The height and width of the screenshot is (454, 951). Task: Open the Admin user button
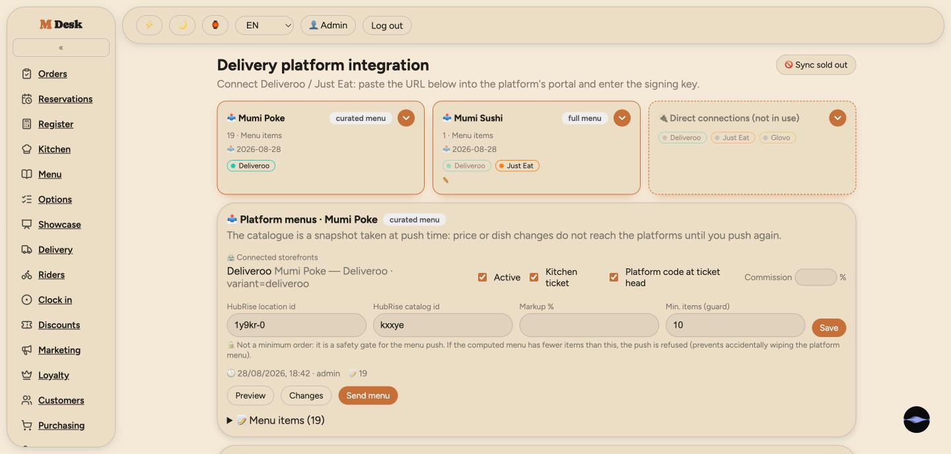pyautogui.click(x=328, y=25)
